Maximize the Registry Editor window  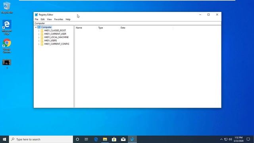pos(208,15)
